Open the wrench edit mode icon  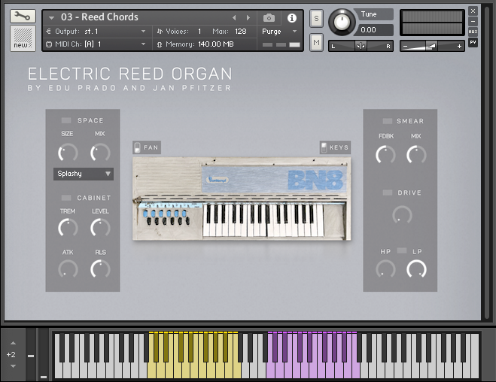(x=23, y=15)
